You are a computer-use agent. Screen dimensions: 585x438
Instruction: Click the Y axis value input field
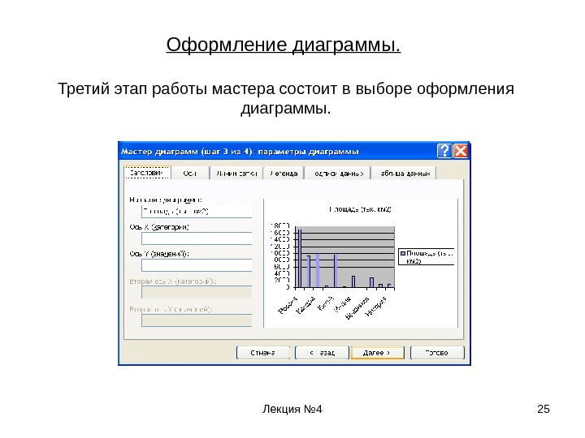point(197,265)
